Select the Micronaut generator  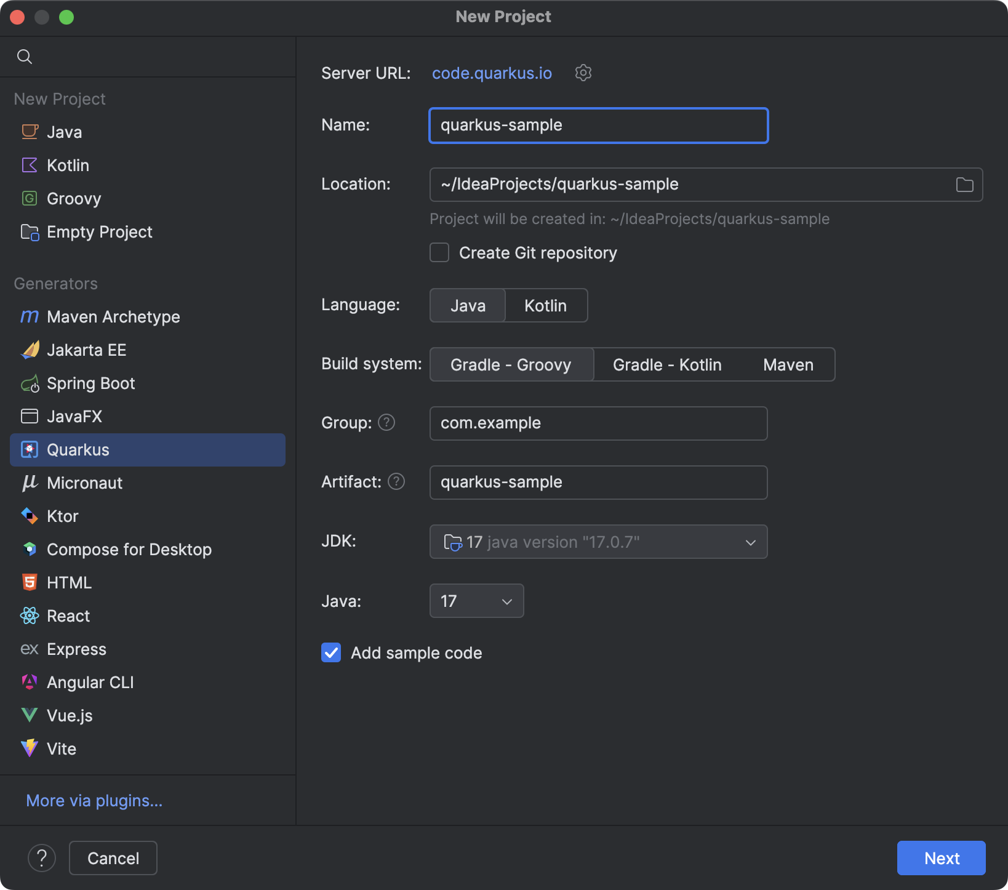pos(84,483)
